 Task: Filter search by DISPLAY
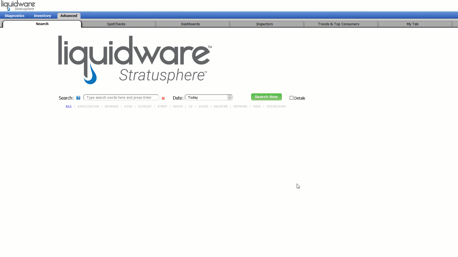click(145, 107)
